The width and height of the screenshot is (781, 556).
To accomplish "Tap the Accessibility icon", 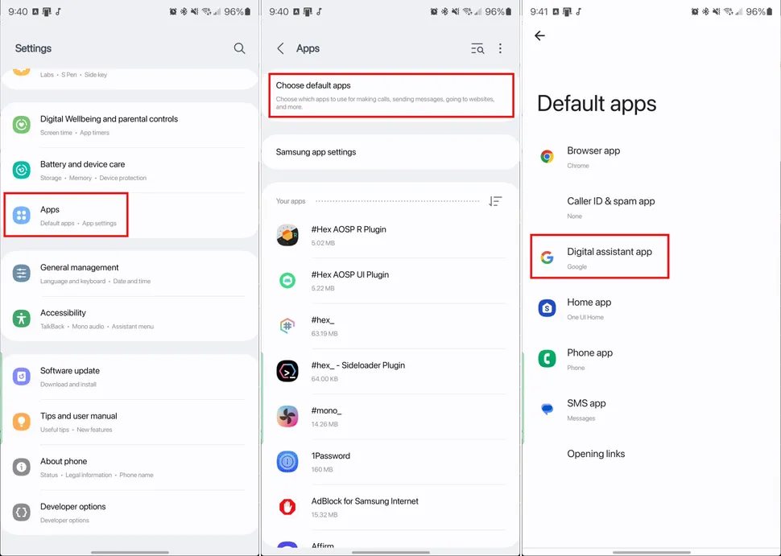I will [x=22, y=319].
